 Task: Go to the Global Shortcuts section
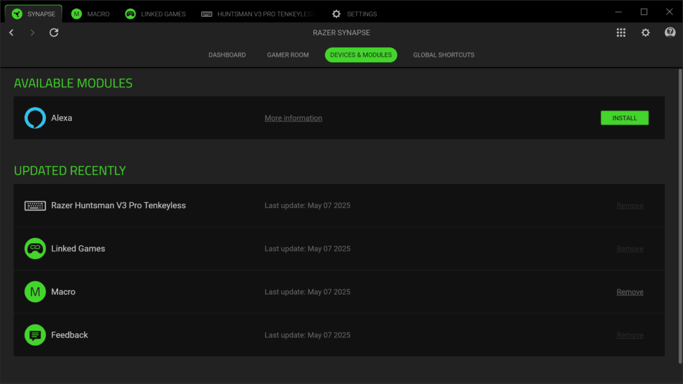pos(444,55)
